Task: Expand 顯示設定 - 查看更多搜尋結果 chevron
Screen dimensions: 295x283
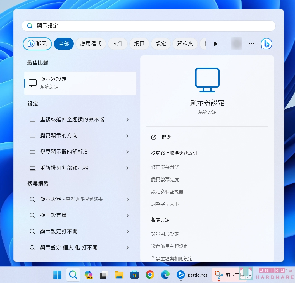Action: pyautogui.click(x=127, y=199)
